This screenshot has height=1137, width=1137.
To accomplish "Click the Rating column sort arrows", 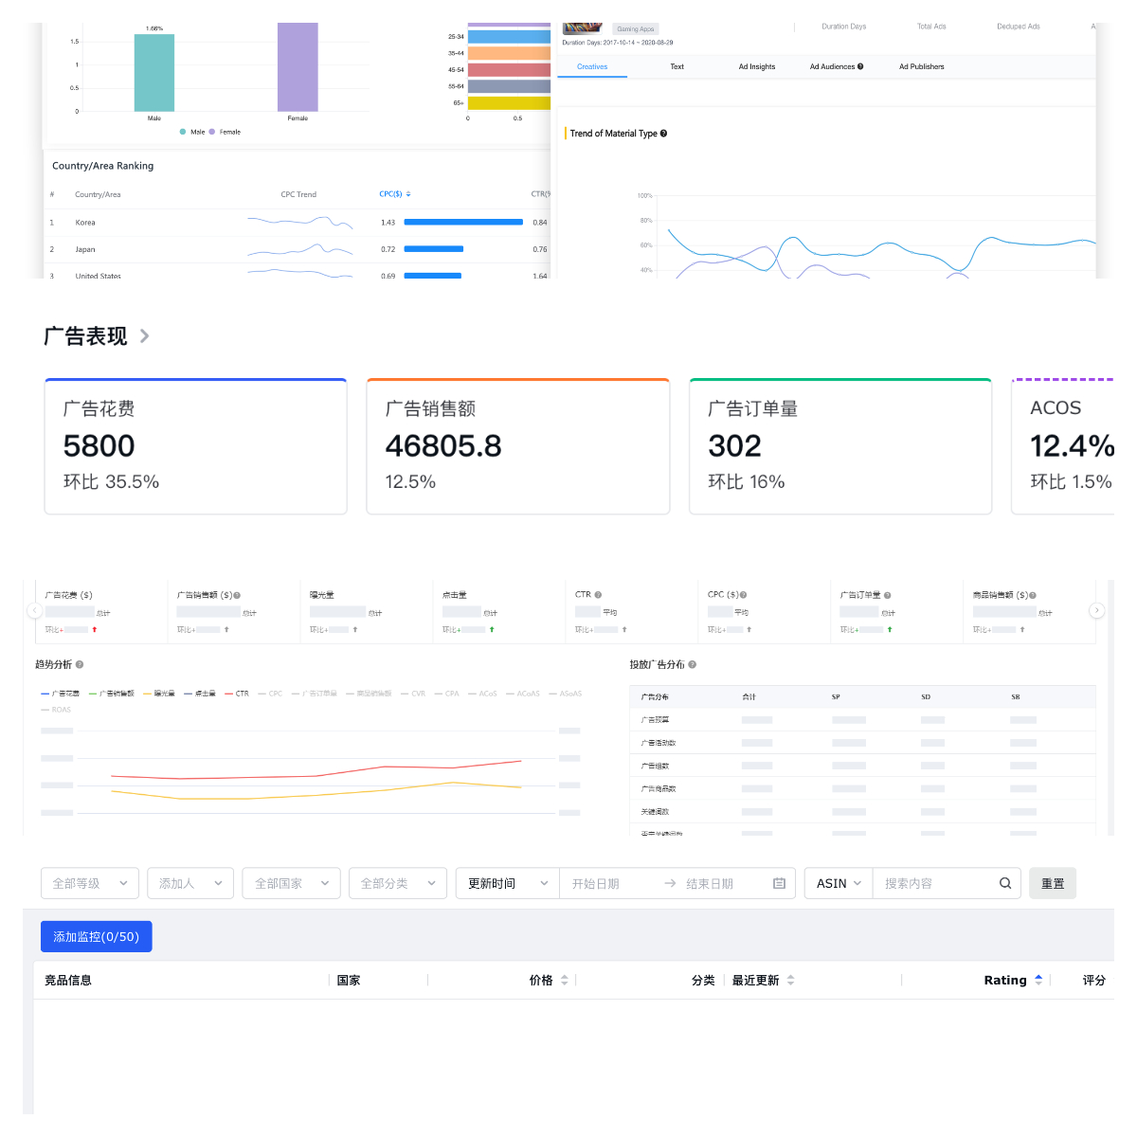I will pyautogui.click(x=1038, y=980).
